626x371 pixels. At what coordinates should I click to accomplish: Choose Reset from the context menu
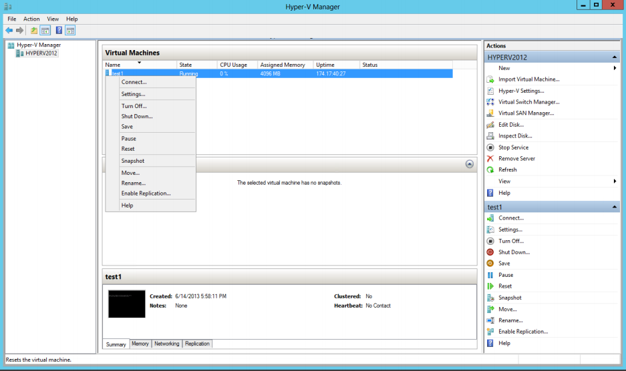[x=128, y=149]
